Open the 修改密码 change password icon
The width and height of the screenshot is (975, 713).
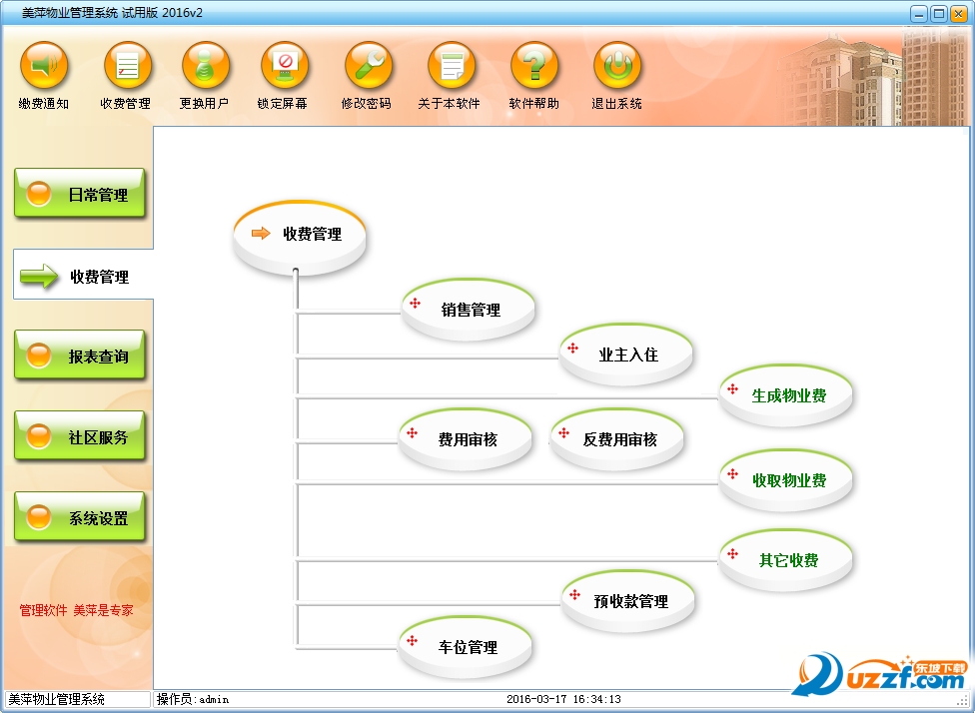(368, 66)
